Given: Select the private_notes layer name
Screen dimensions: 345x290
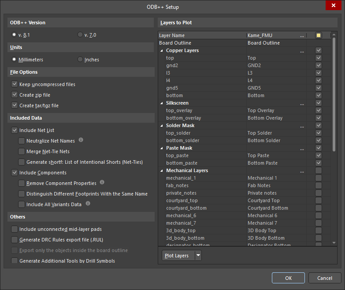Looking at the screenshot, I should coord(181,193).
